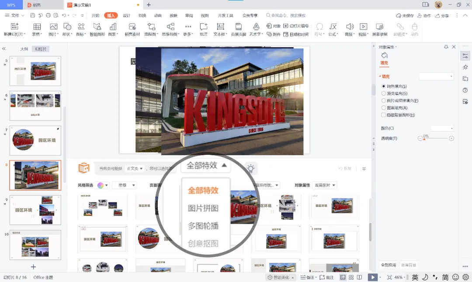472x282 pixels.
Task: Enable the 隐藏背景图形 checkbox
Action: tap(384, 115)
